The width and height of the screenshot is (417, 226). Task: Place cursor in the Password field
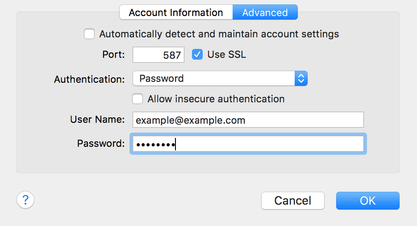(x=248, y=144)
